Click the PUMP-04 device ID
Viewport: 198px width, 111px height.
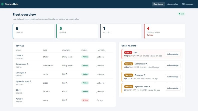(x=19, y=102)
